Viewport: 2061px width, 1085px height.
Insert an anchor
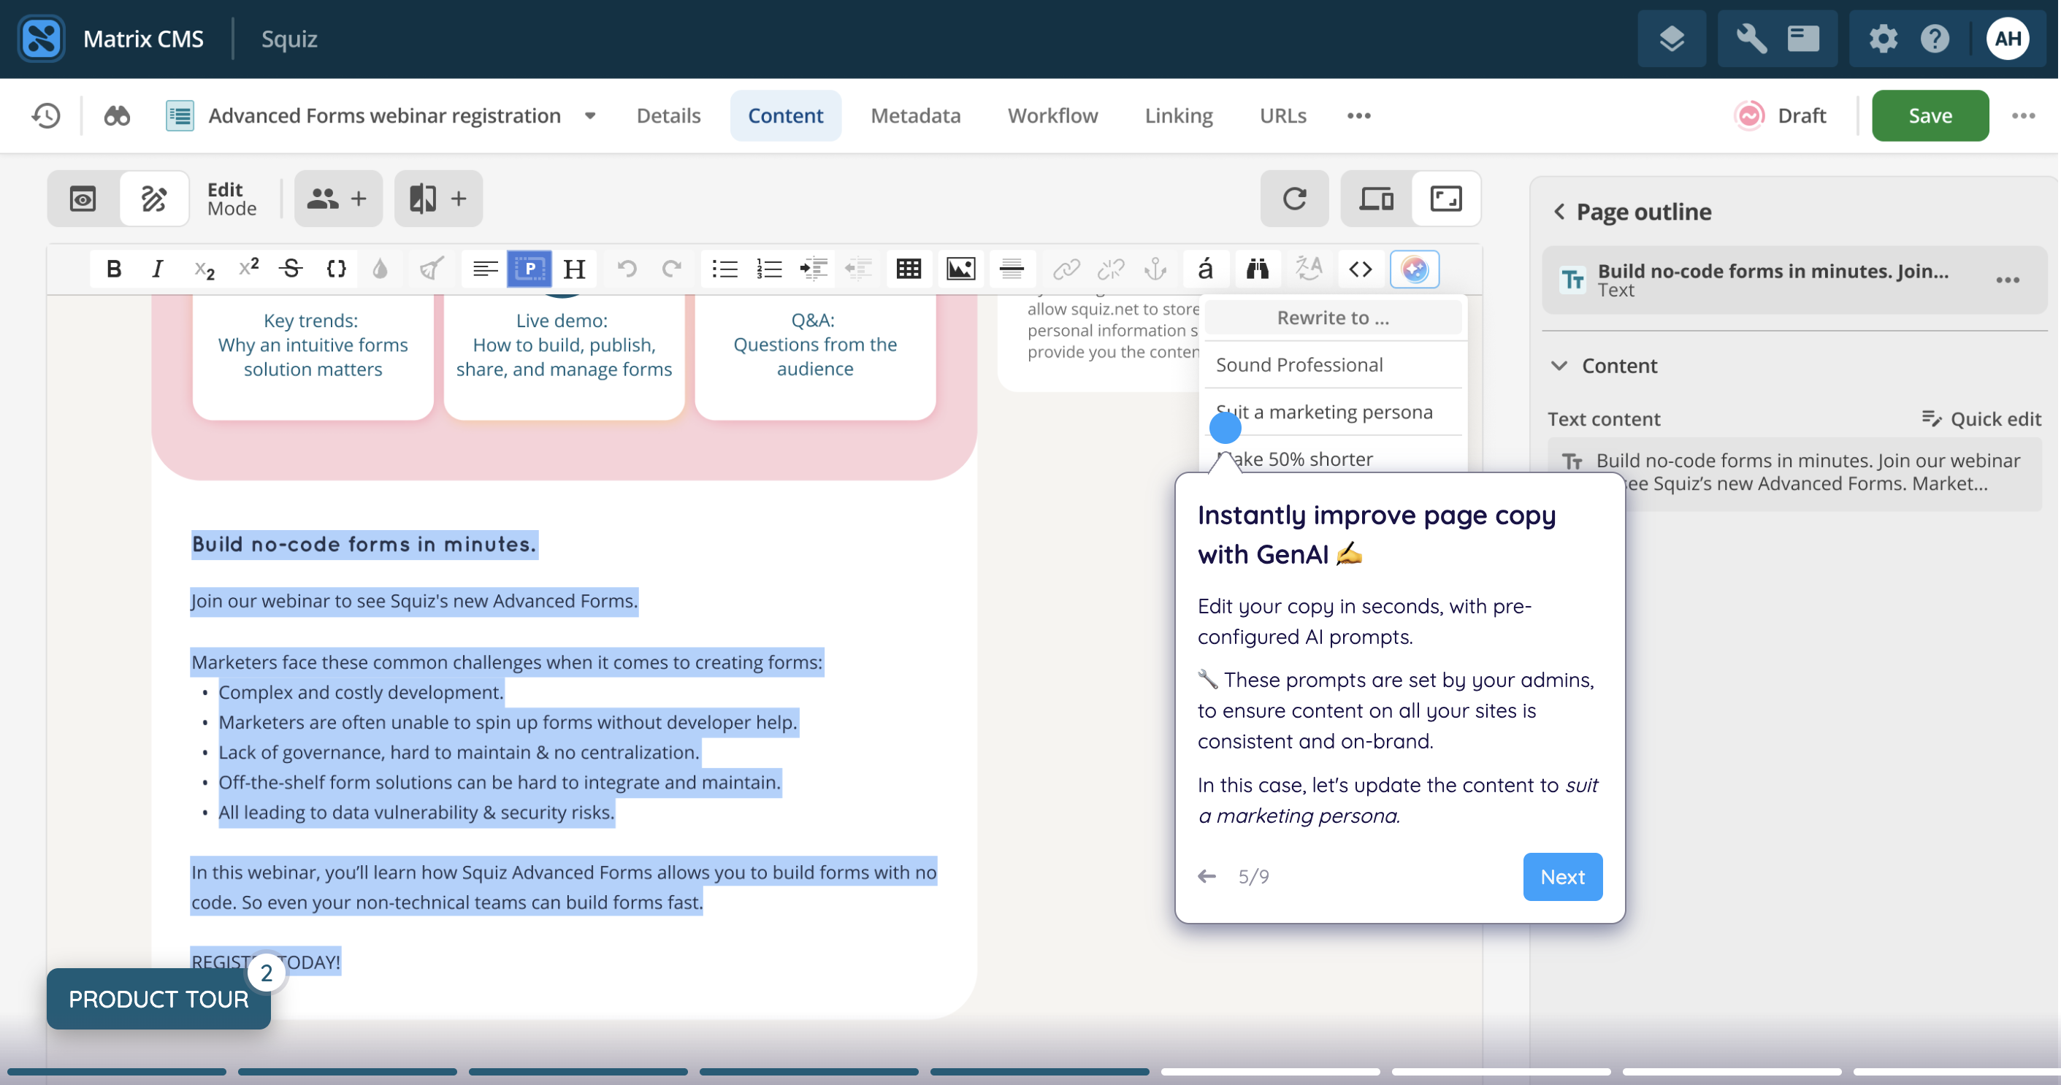pyautogui.click(x=1155, y=269)
